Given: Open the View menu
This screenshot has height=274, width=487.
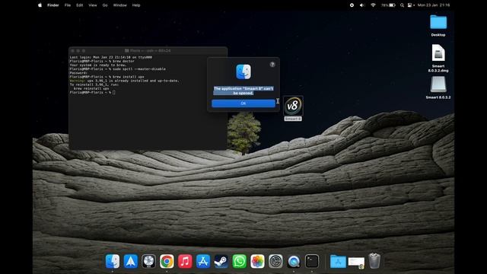Looking at the screenshot, I should click(93, 5).
